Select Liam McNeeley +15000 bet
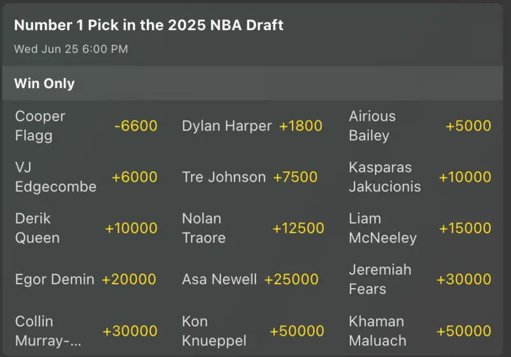Viewport: 511px width, 357px height. point(464,228)
